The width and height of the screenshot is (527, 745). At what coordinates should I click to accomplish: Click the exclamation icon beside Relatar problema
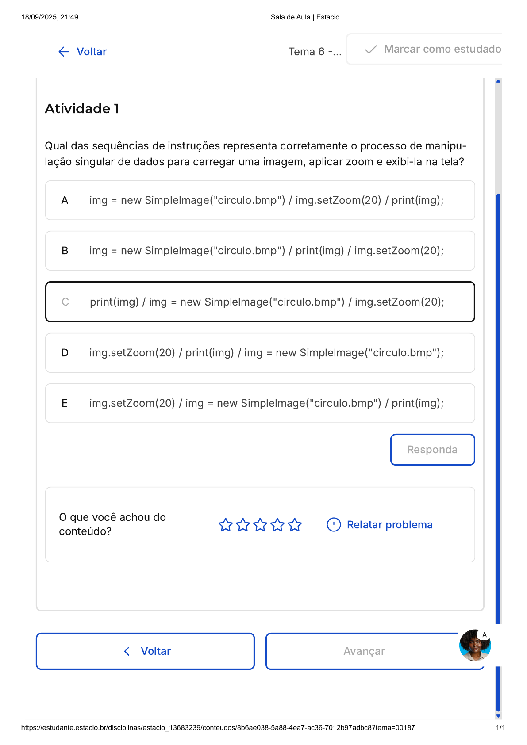coord(334,525)
